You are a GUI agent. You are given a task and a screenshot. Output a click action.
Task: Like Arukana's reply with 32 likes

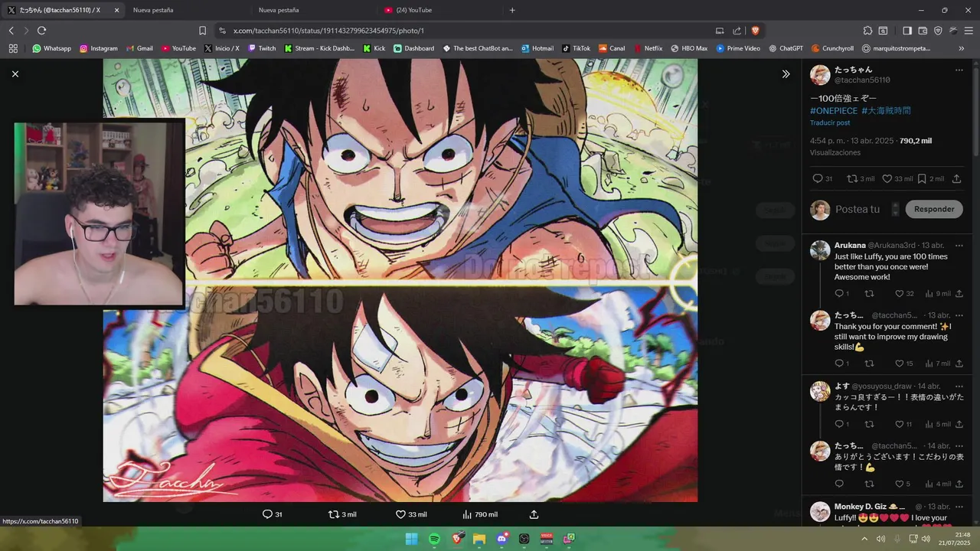pos(900,293)
